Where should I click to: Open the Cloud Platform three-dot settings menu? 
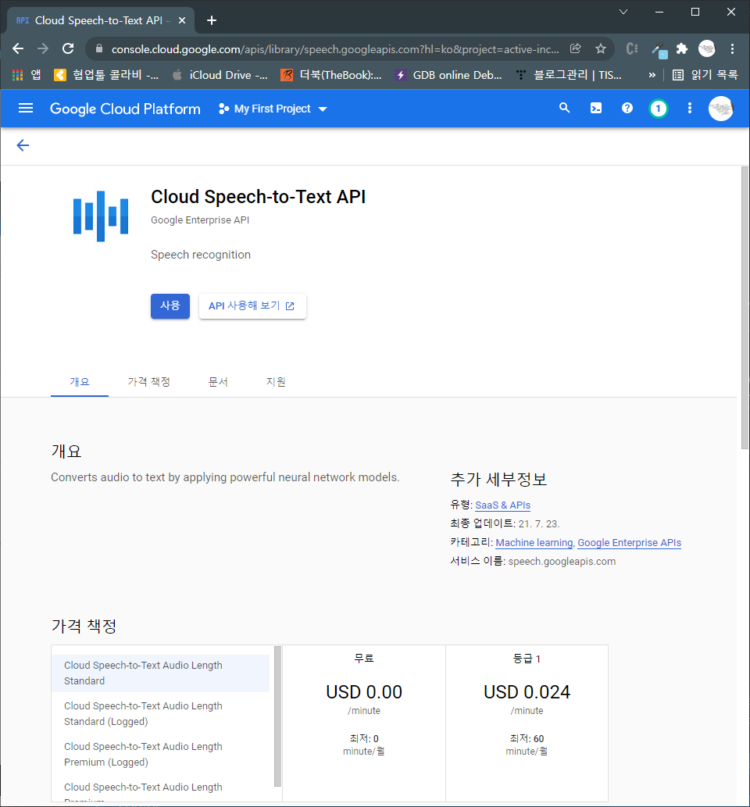690,108
